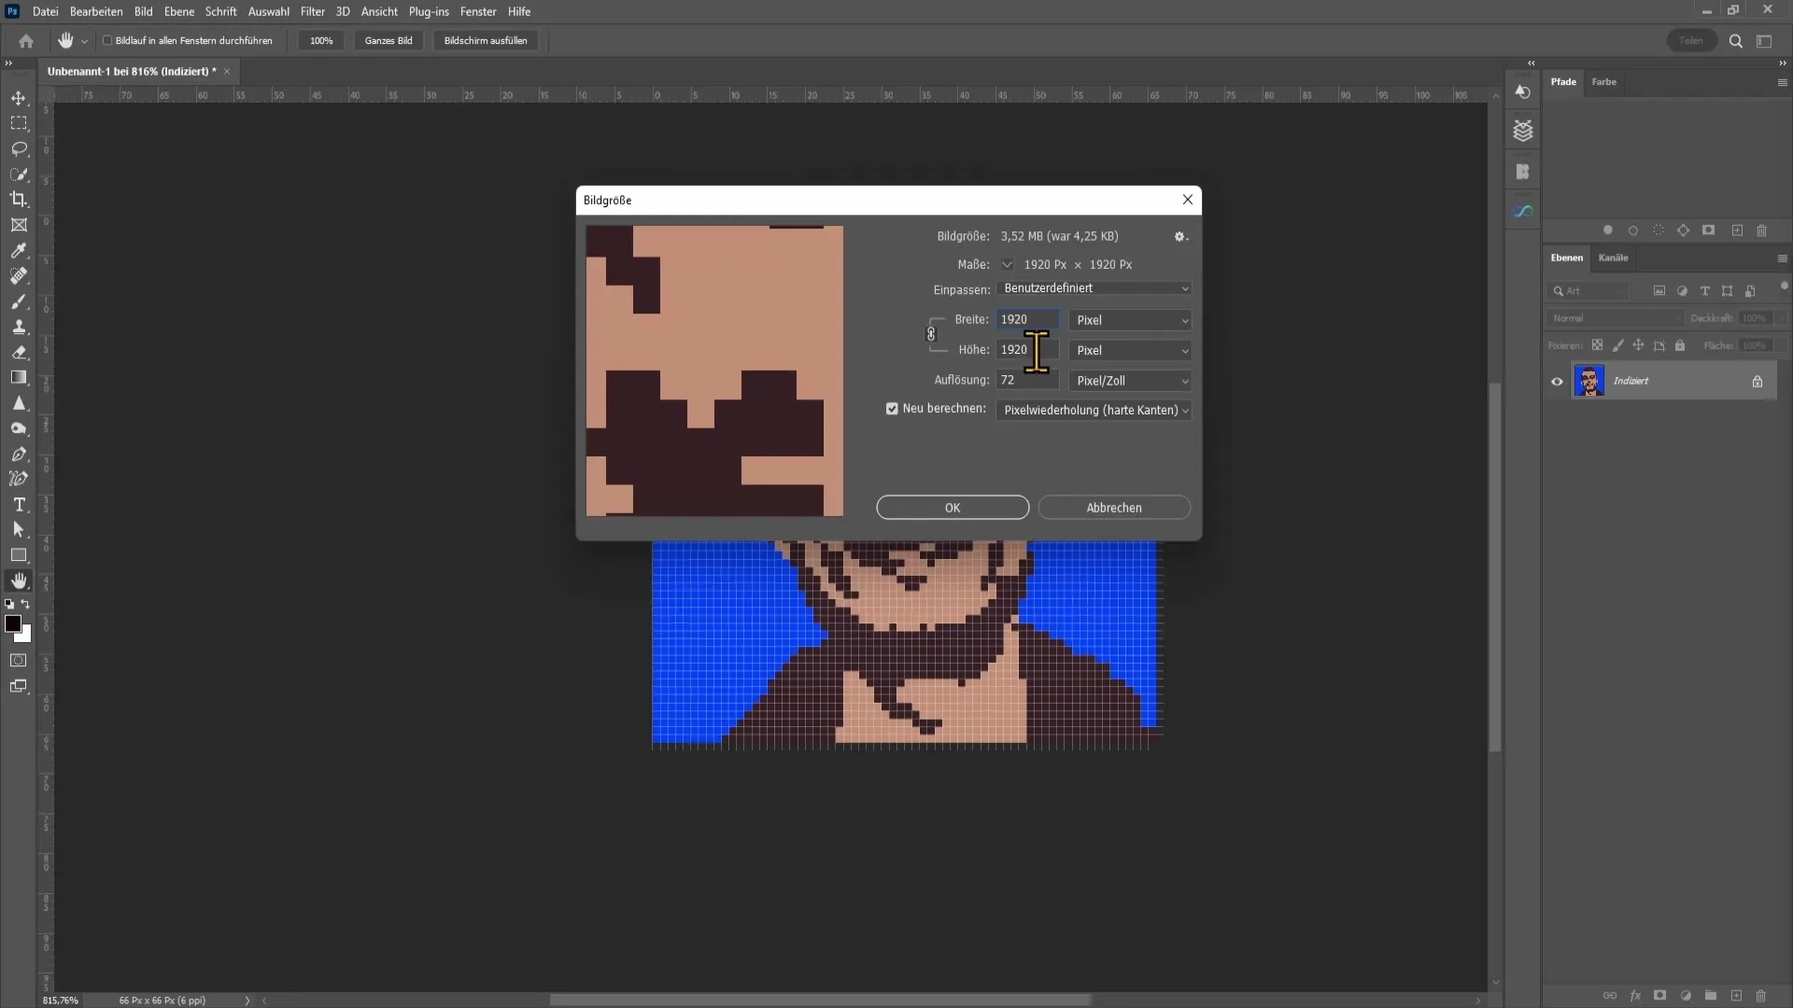Select the Lasso tool

[x=19, y=149]
